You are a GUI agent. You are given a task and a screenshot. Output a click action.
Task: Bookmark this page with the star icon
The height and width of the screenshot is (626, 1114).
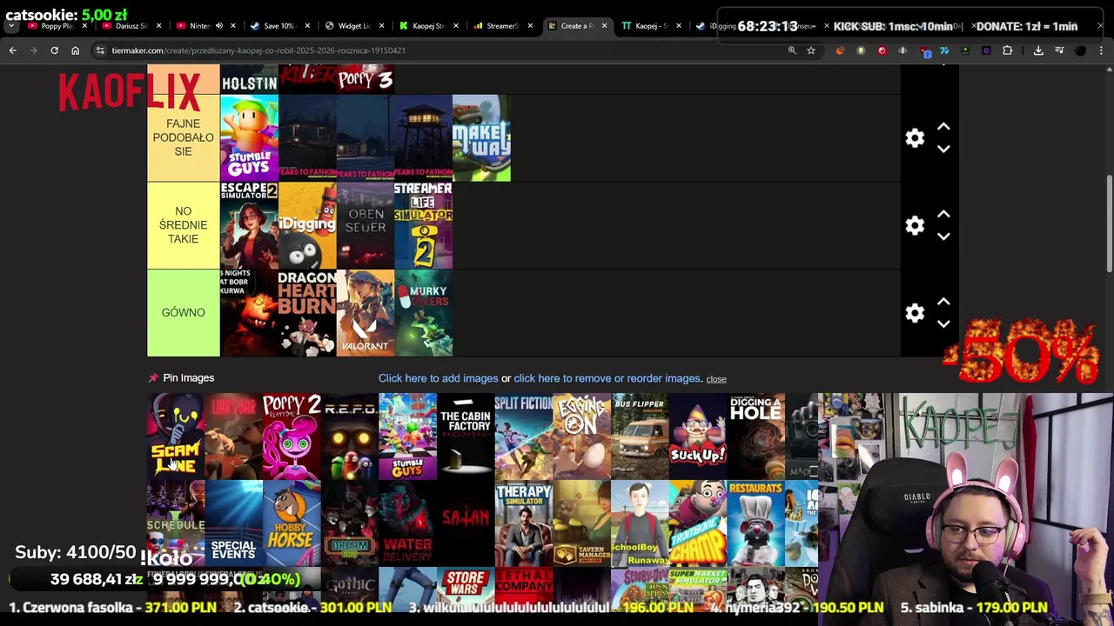[811, 50]
